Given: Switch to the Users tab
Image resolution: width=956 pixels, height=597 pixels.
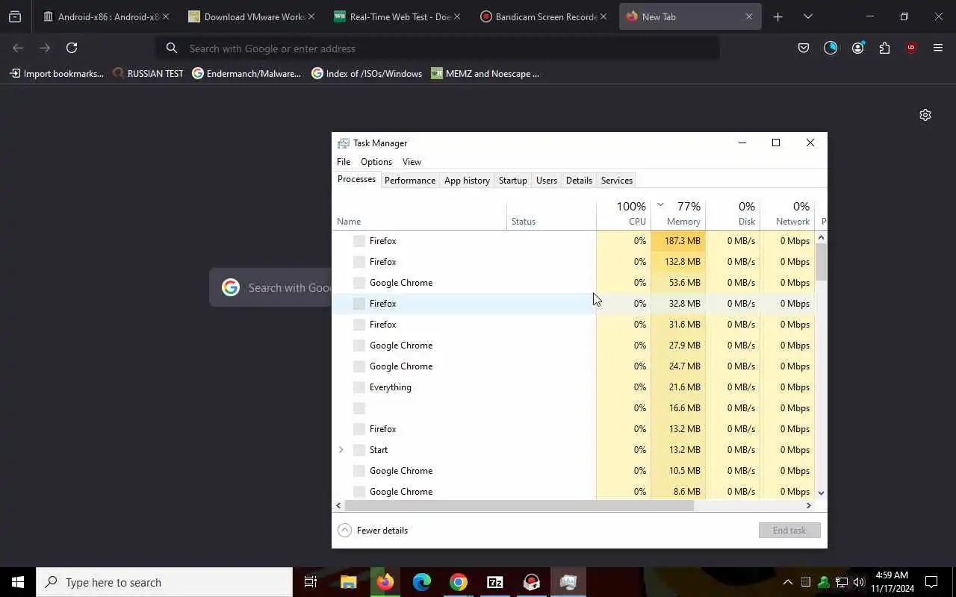Looking at the screenshot, I should click(x=547, y=181).
